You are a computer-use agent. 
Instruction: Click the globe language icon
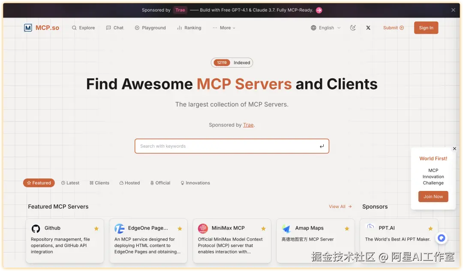tap(313, 28)
